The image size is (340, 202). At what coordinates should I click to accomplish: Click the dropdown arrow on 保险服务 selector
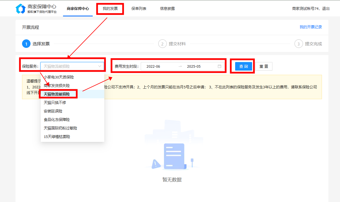[100, 66]
